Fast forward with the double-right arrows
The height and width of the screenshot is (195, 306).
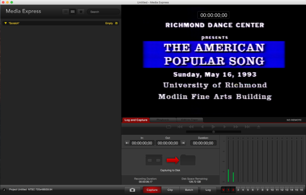[236, 127]
